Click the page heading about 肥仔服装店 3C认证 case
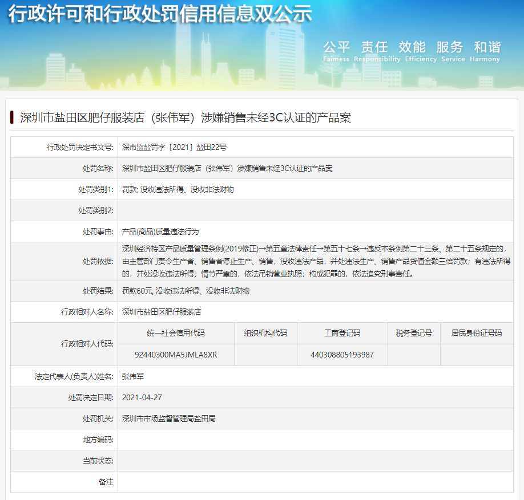 coord(186,118)
